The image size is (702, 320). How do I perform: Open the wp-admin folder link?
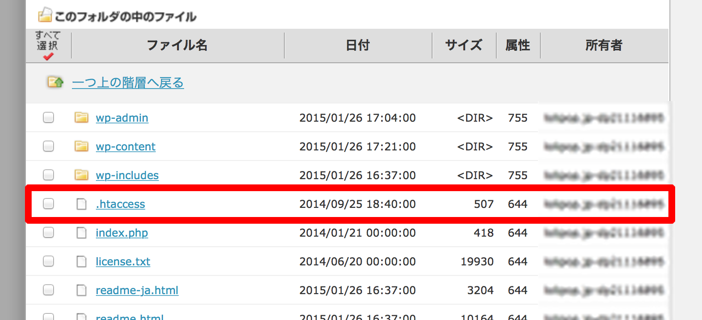click(x=122, y=118)
